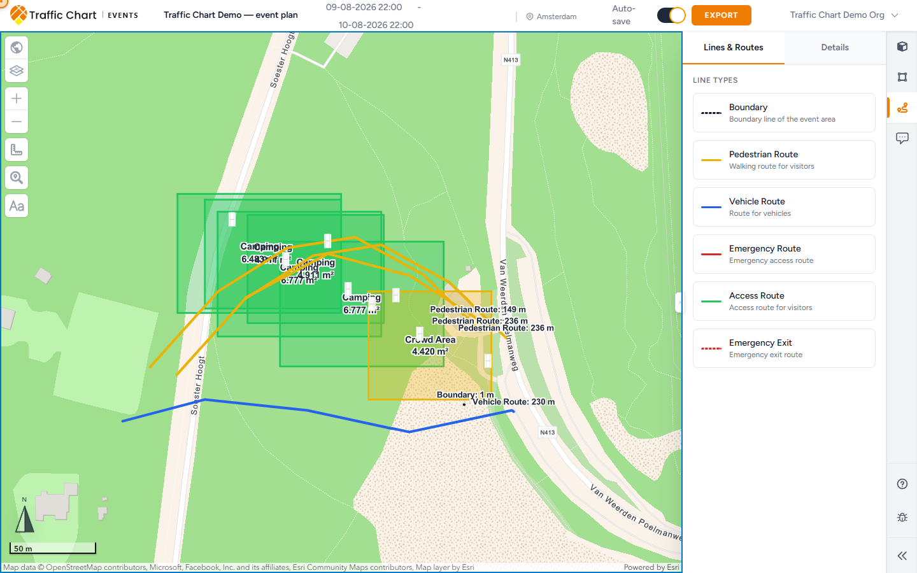Select the Pedestrian Route line type
Viewport: 917px width, 573px height.
(x=784, y=160)
